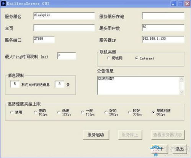
Task: Focus the empty 主页 homepage field
Action: tap(64, 28)
